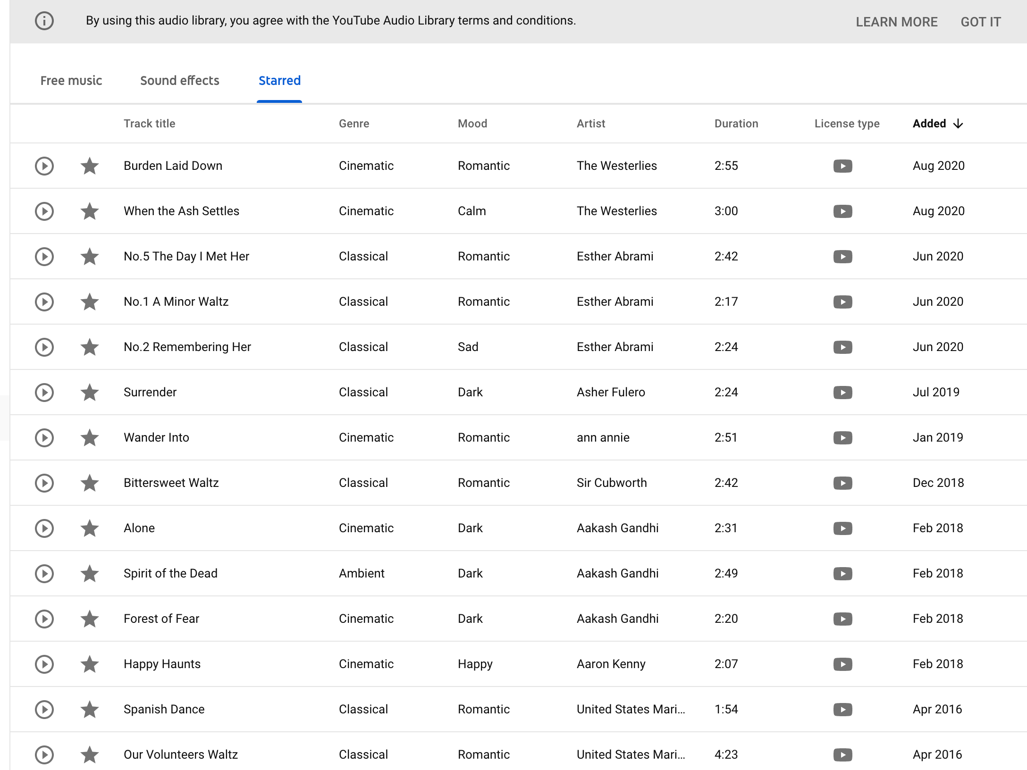Click license icon in Spanish Dance row
The width and height of the screenshot is (1027, 770).
click(843, 710)
